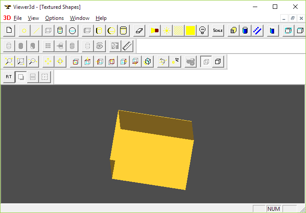Expand the Window menu
This screenshot has width=306, height=213.
[x=80, y=18]
